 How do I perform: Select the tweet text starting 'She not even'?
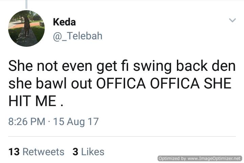(x=122, y=83)
